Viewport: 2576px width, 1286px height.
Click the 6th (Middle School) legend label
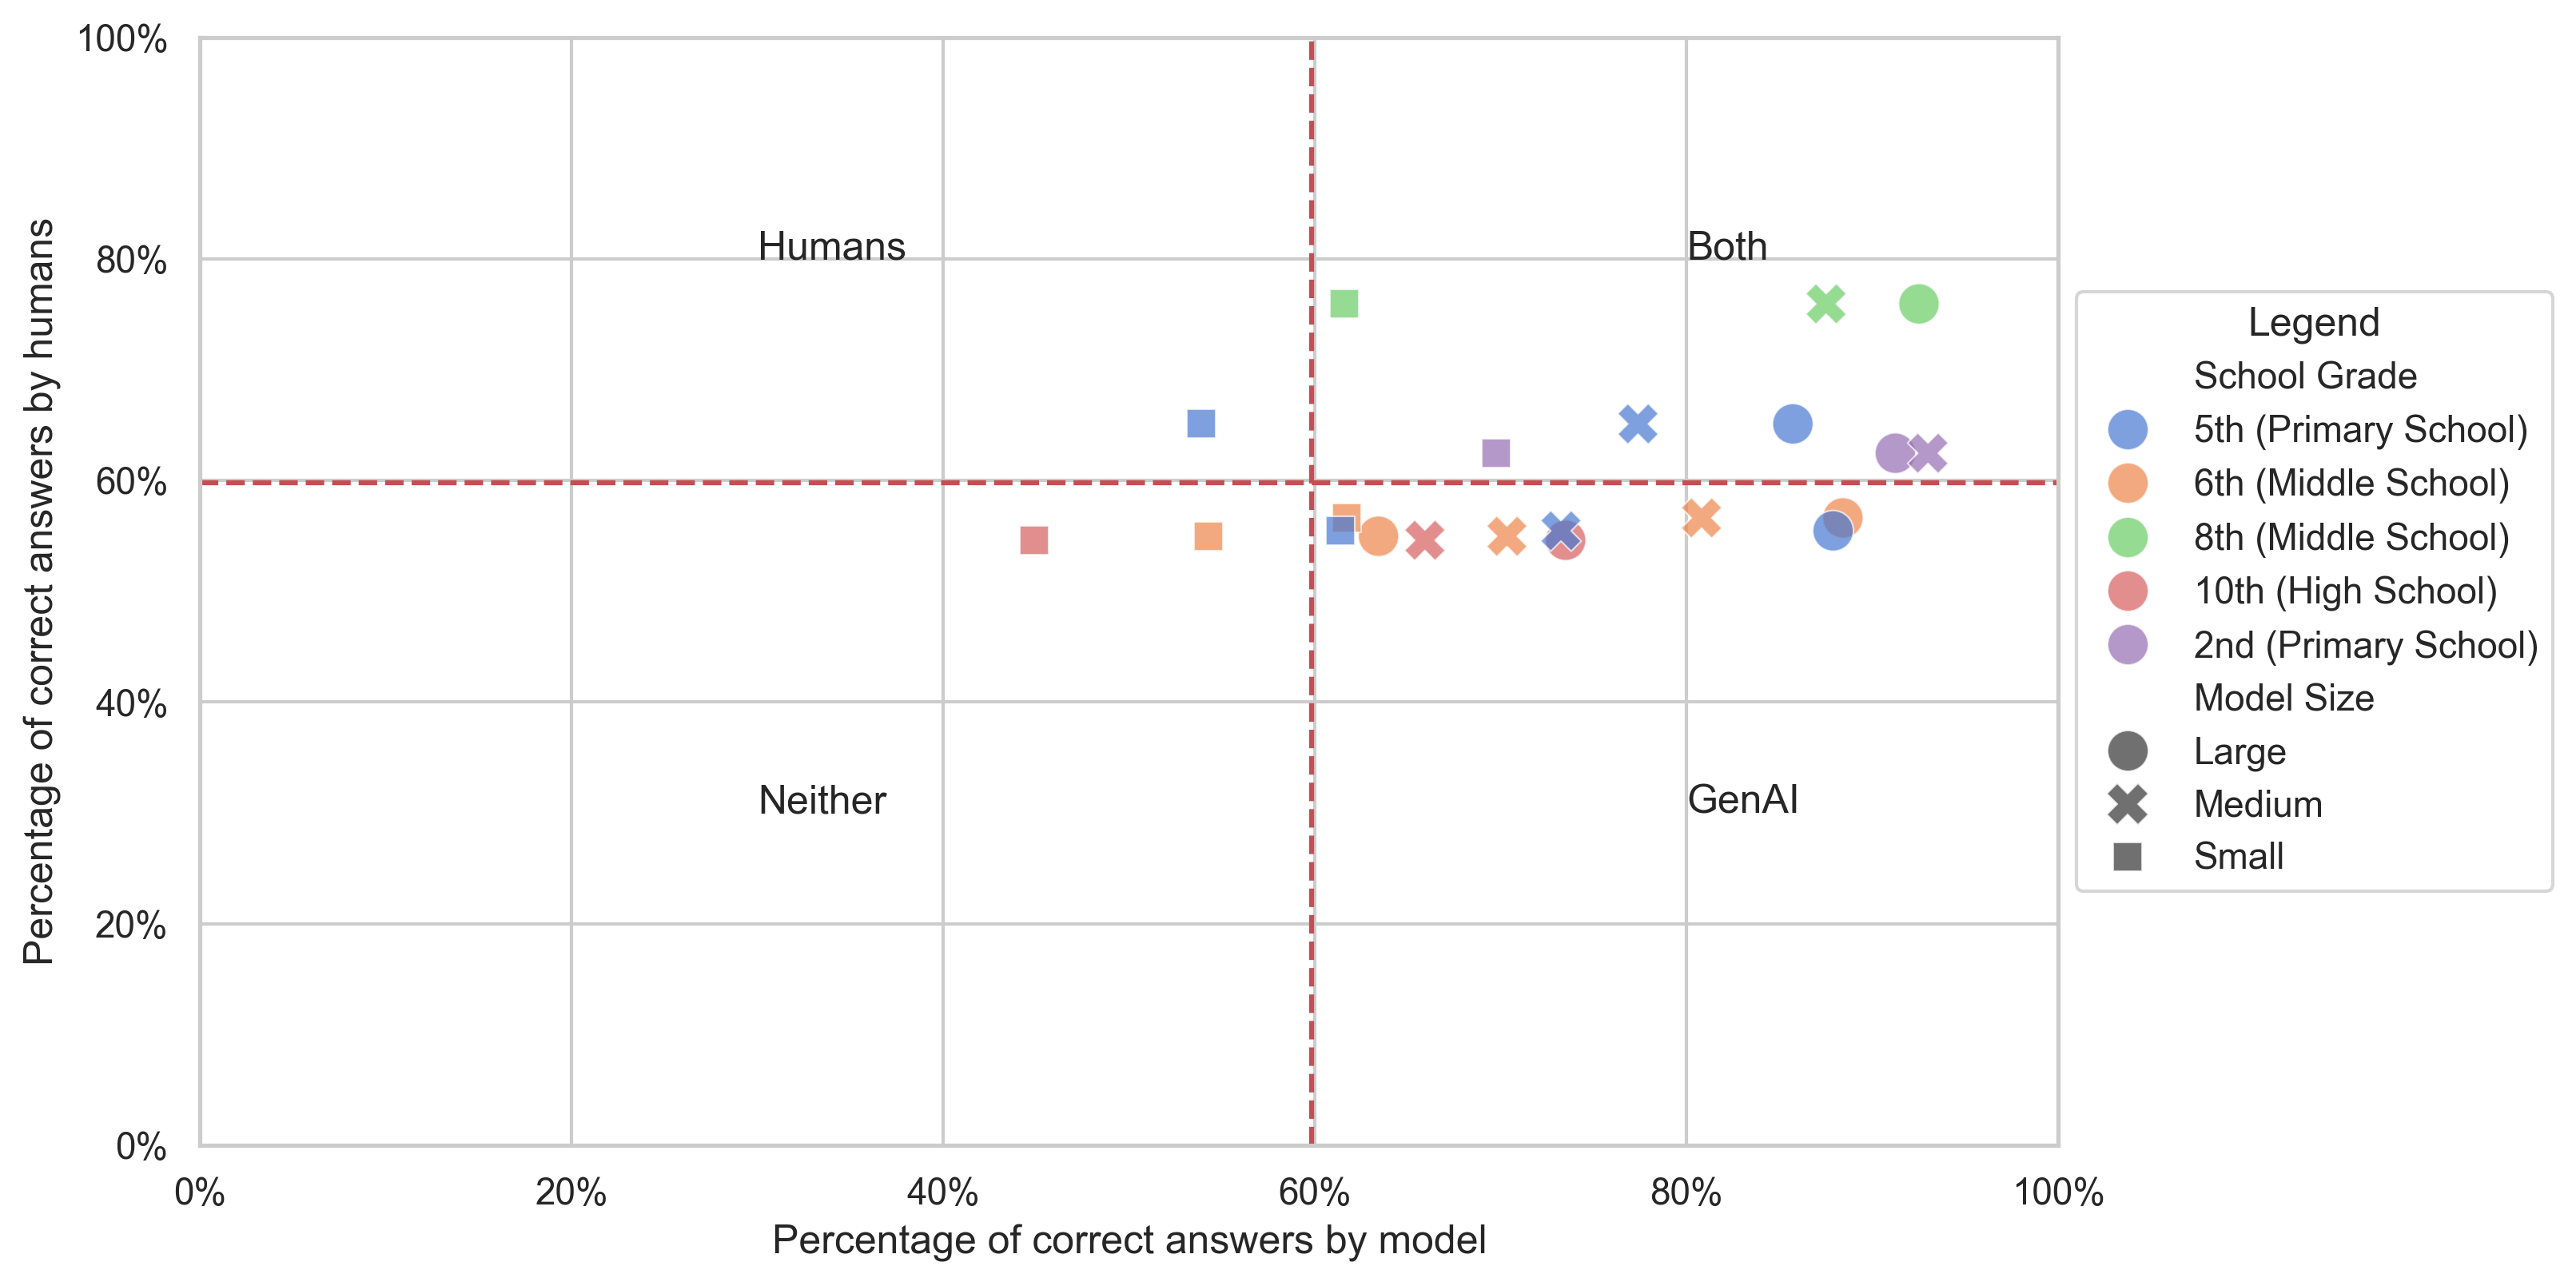coord(2351,483)
